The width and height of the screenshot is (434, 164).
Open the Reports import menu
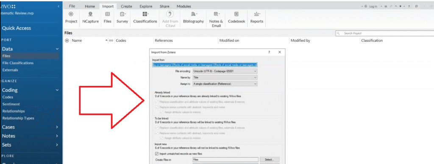pyautogui.click(x=256, y=18)
